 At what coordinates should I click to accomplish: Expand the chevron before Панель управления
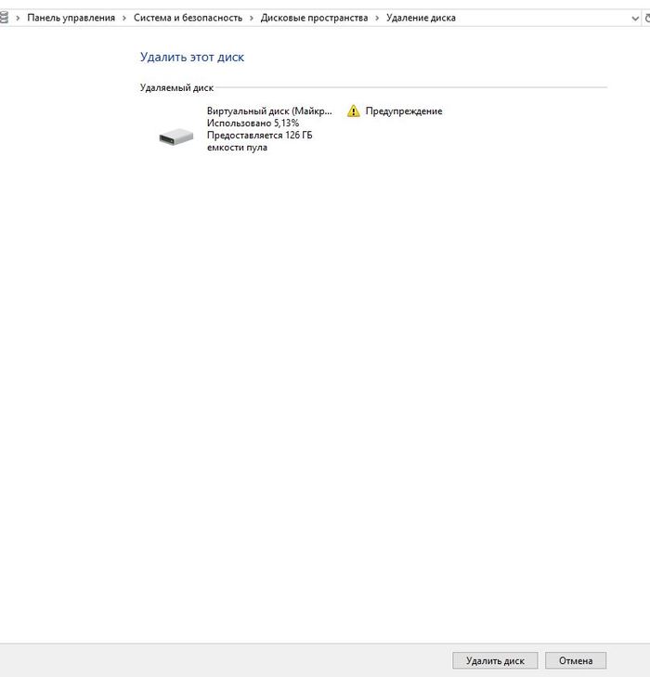point(19,18)
